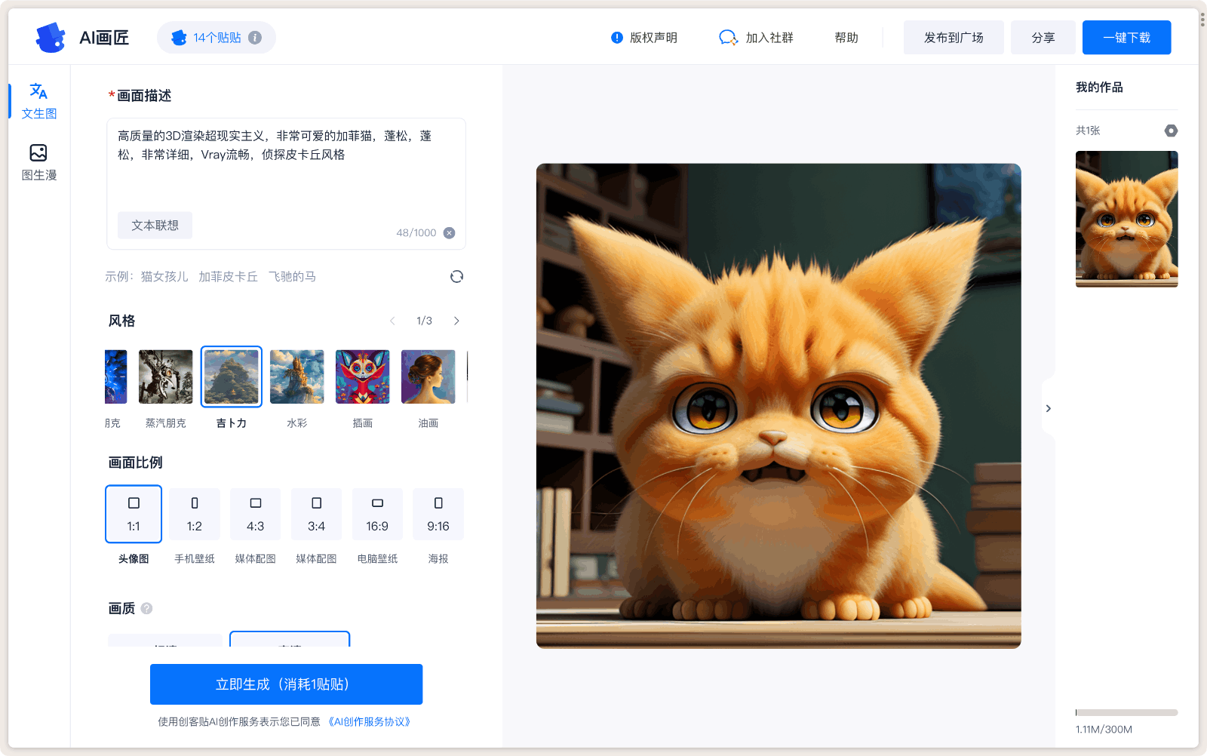Image resolution: width=1207 pixels, height=756 pixels.
Task: Click the settings icon beside 共1张
Action: click(x=1171, y=131)
